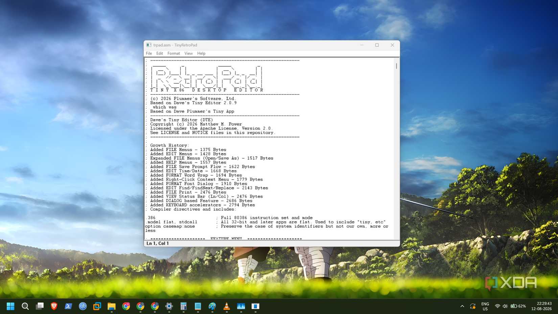Click the 'Added HELP Menus - 1557 Bytes' line
This screenshot has height=314, width=558.
(x=188, y=162)
